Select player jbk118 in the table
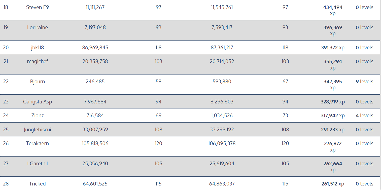This screenshot has width=381, height=190. [38, 48]
